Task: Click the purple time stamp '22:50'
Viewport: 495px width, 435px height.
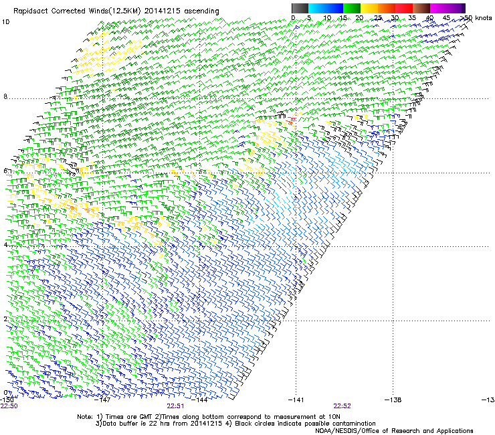Action: 9,406
